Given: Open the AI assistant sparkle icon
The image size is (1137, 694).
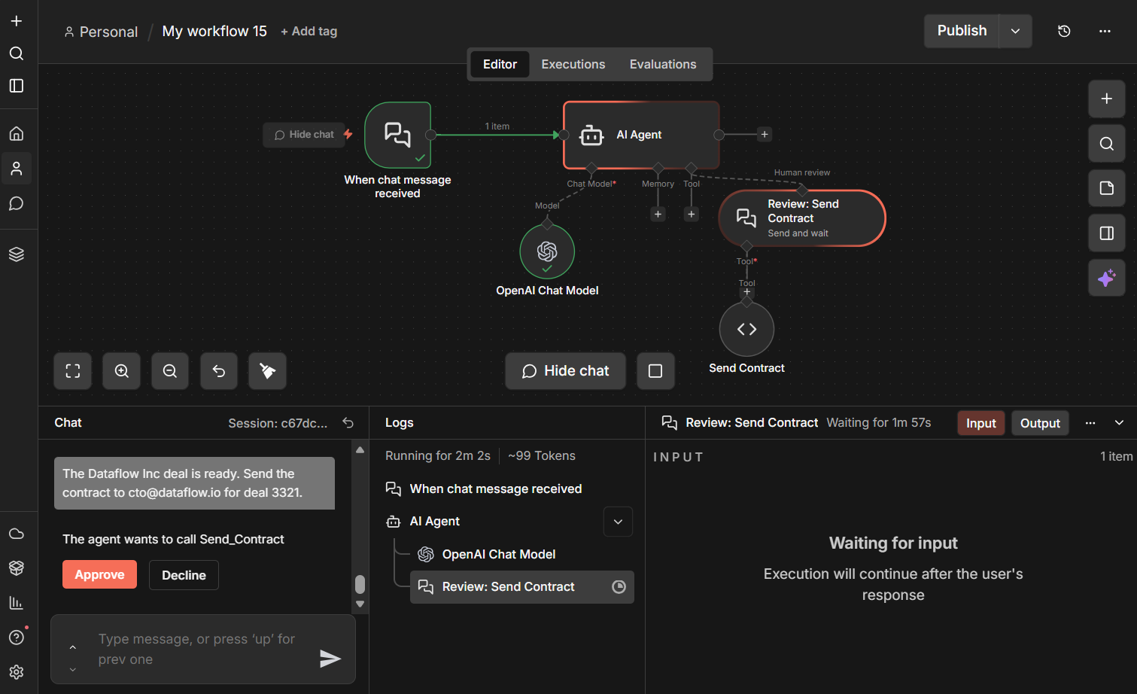Looking at the screenshot, I should point(1106,278).
